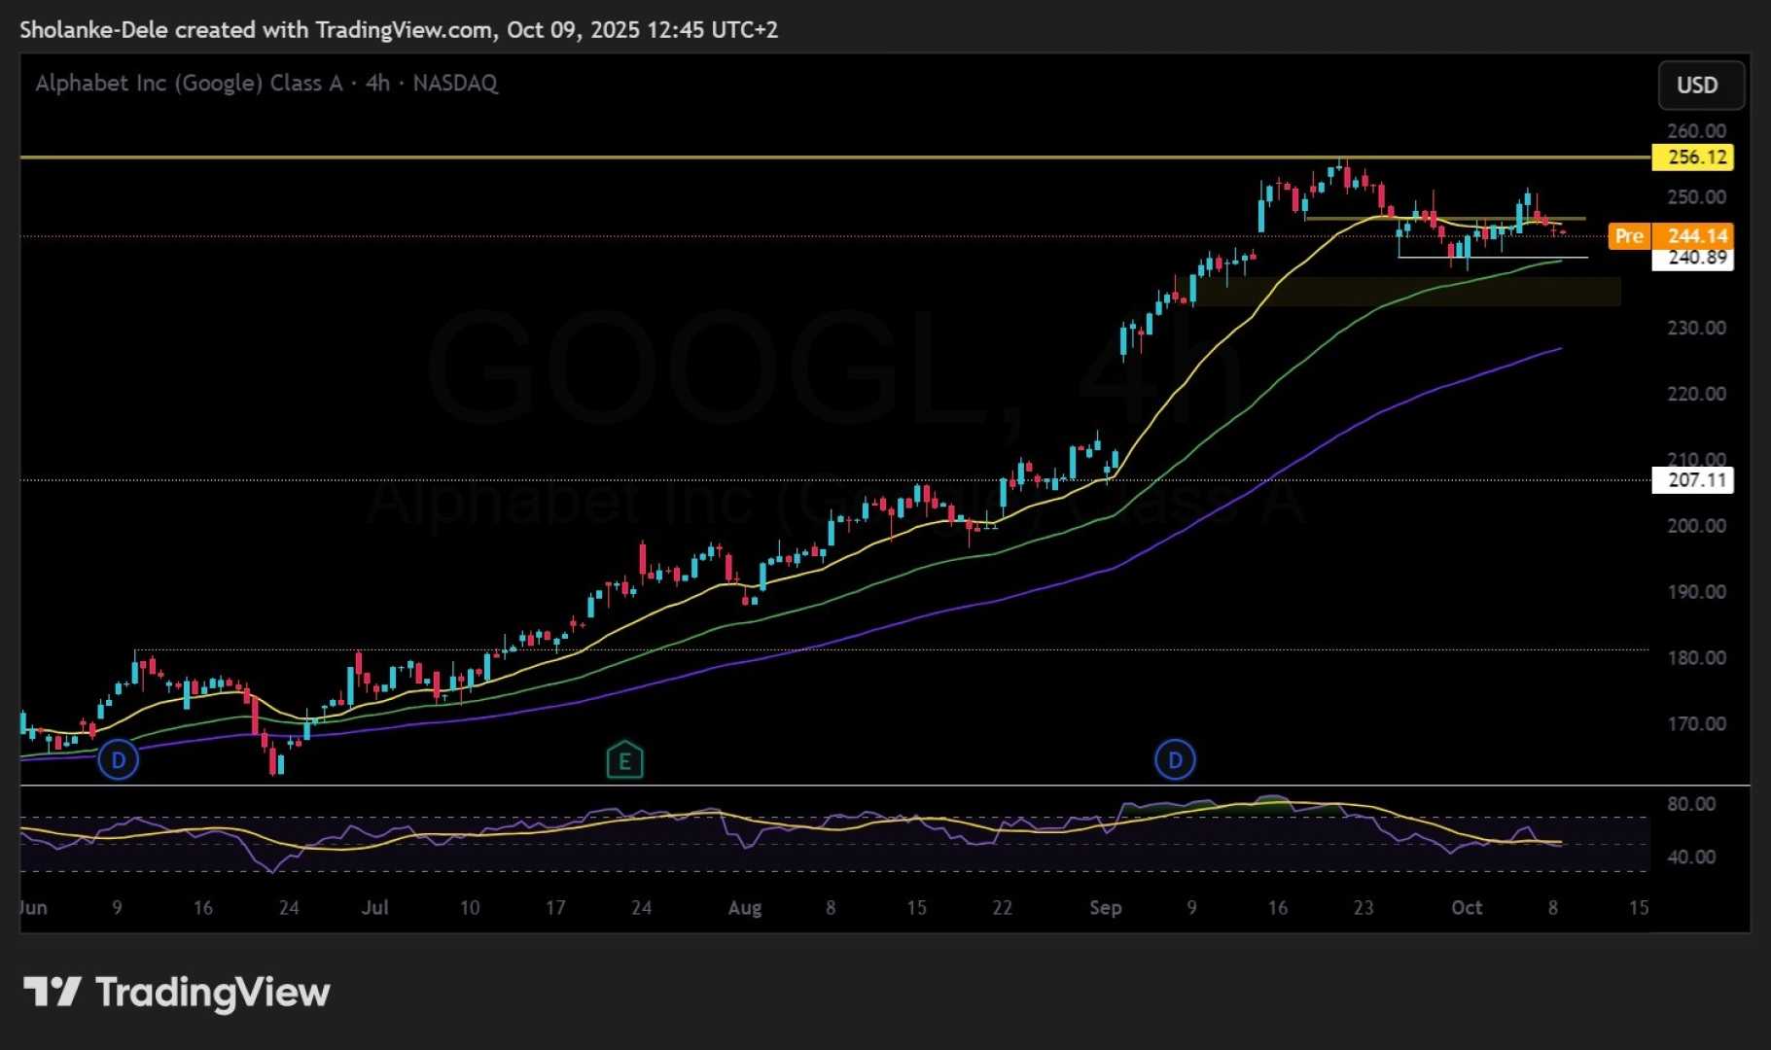Click the TradingView.com attribution link
This screenshot has width=1771, height=1050.
click(399, 29)
